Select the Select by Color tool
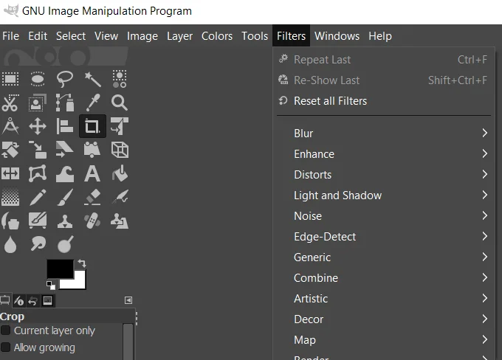 [x=120, y=79]
